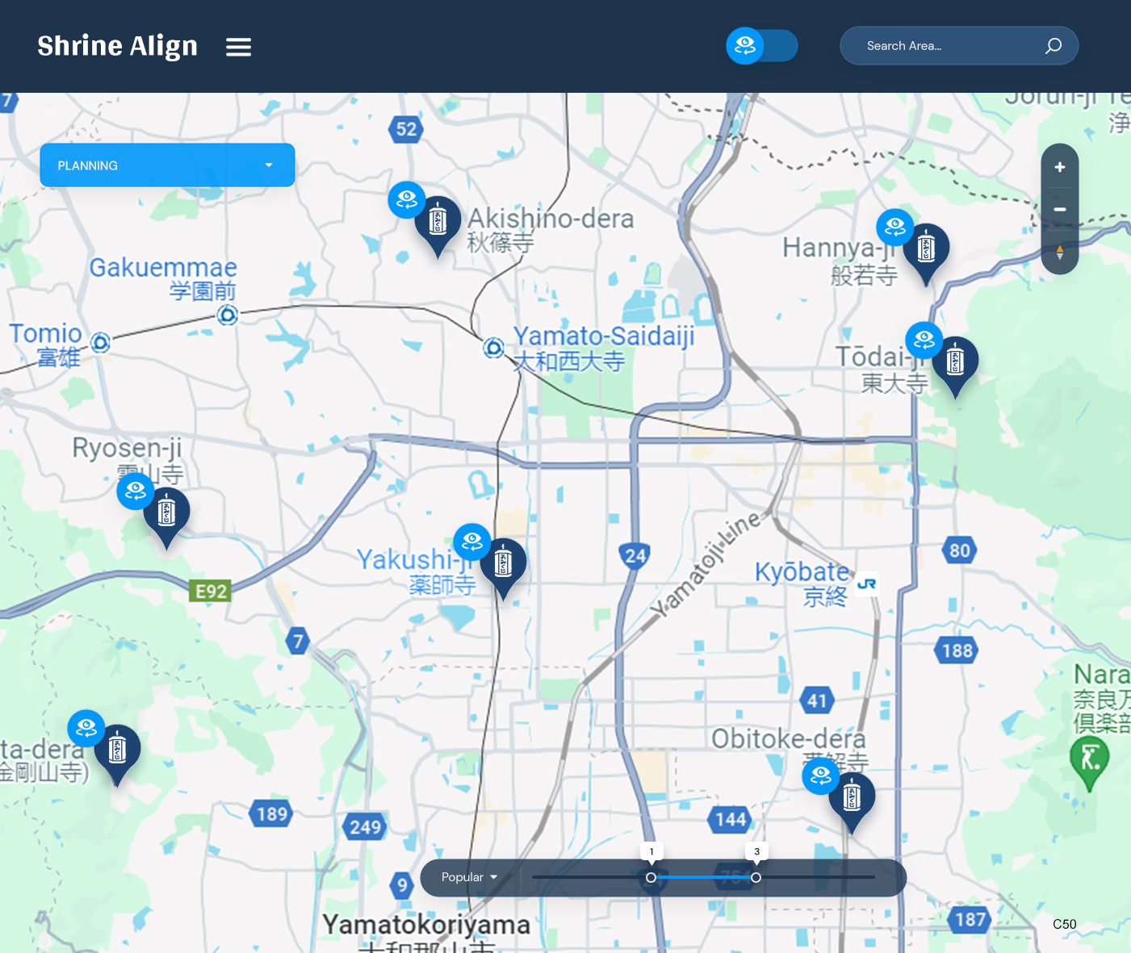
Task: Click the JR icon next to Kyōbate
Action: 867,583
